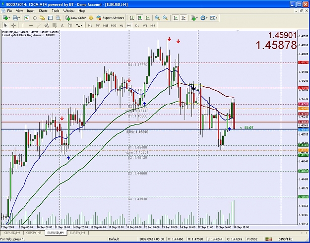310x243 pixels.
Task: Switch to Bar Chart display
Action: tap(132, 18)
